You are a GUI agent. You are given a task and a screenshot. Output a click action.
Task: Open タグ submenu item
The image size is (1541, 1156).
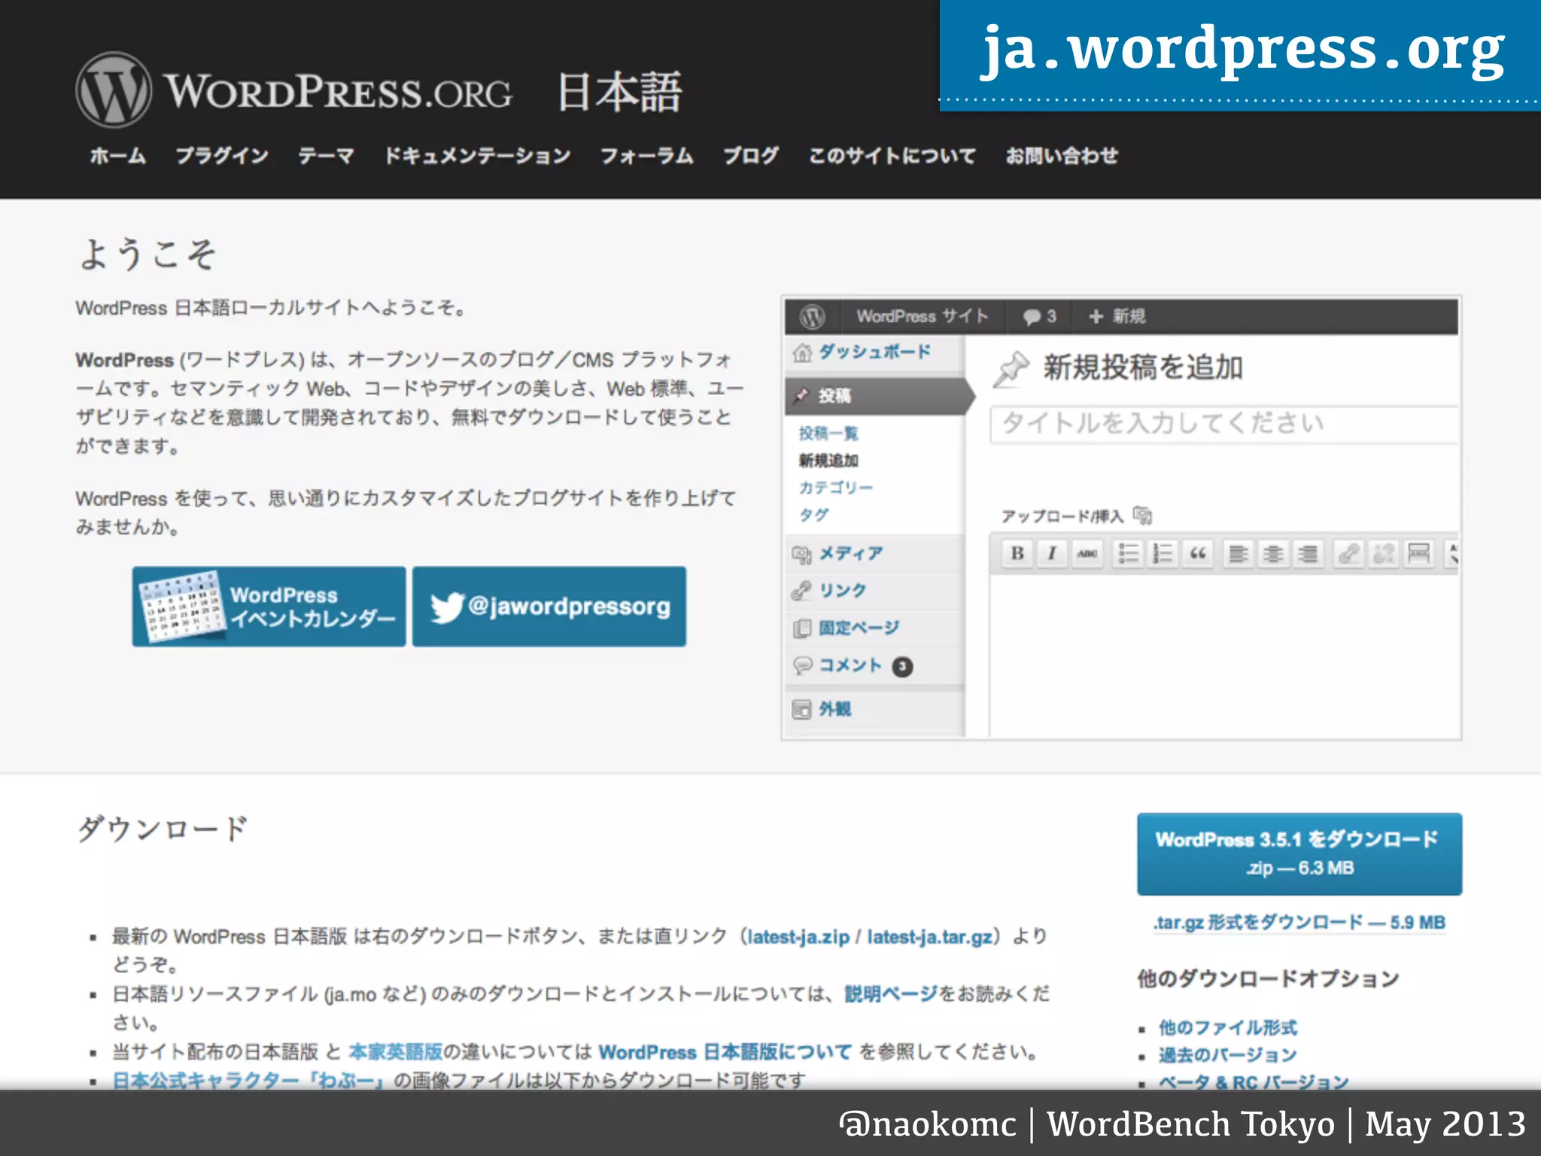coord(813,515)
